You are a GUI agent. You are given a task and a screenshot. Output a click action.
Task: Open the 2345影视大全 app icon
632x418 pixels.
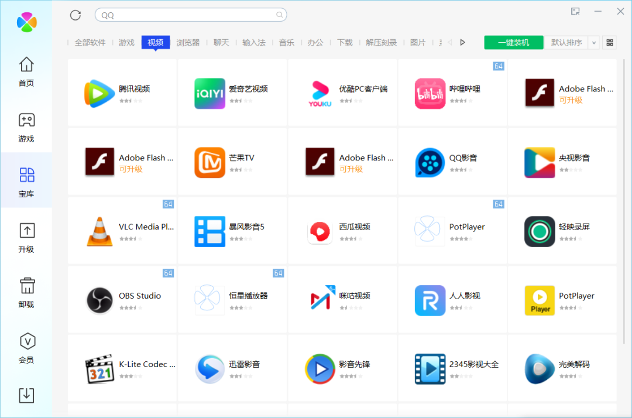(430, 369)
